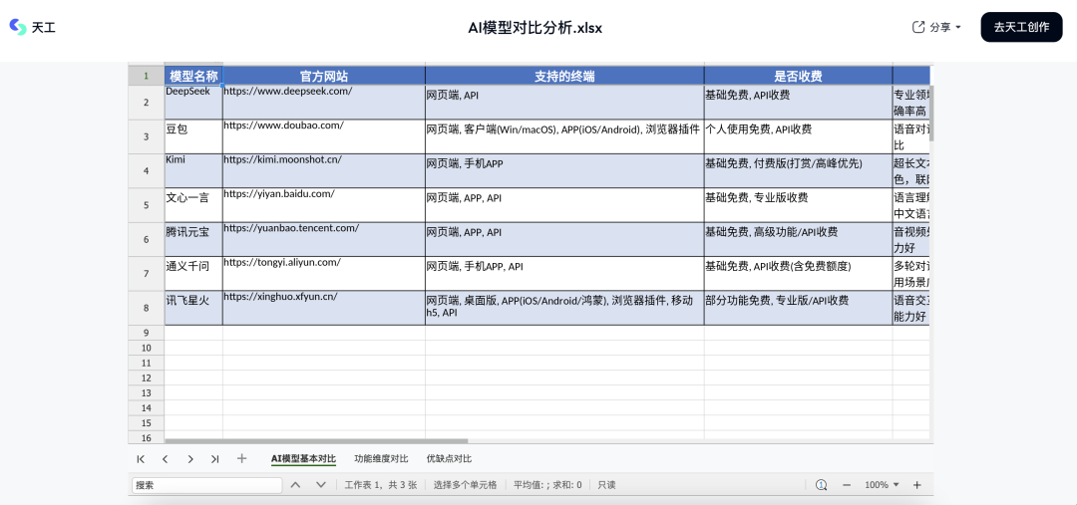1077x505 pixels.
Task: Click the https://yuanbao.tencent.com/ link cell
Action: tap(324, 239)
